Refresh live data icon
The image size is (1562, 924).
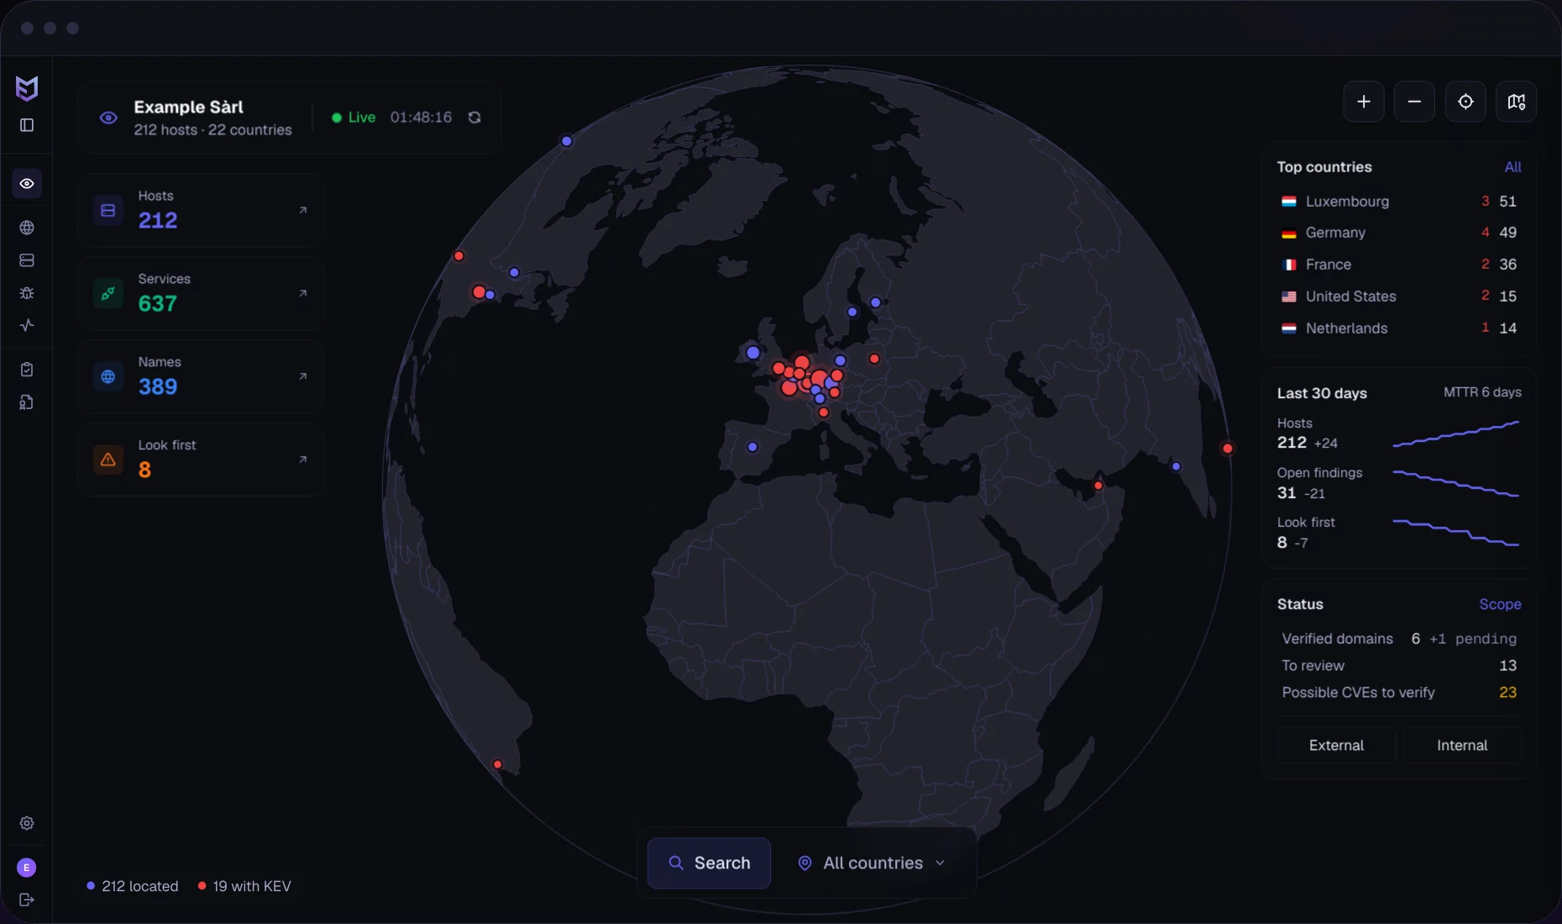[x=474, y=118]
